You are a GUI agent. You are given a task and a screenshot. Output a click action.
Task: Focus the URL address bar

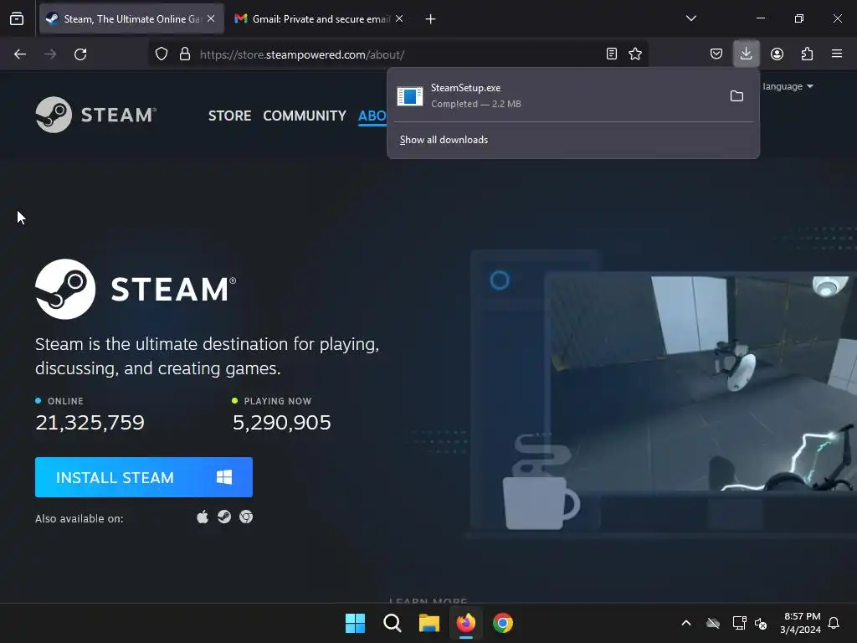399,54
